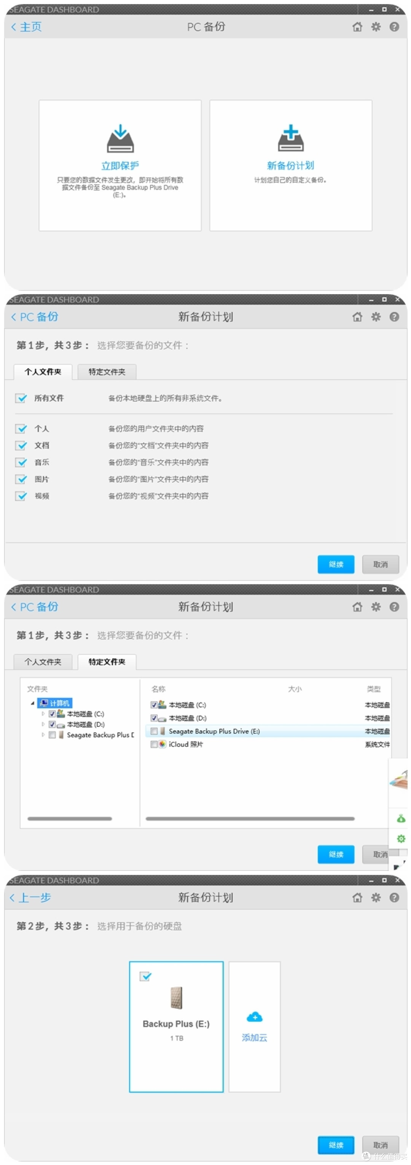Toggle 所有文件 checkbox

[x=21, y=398]
